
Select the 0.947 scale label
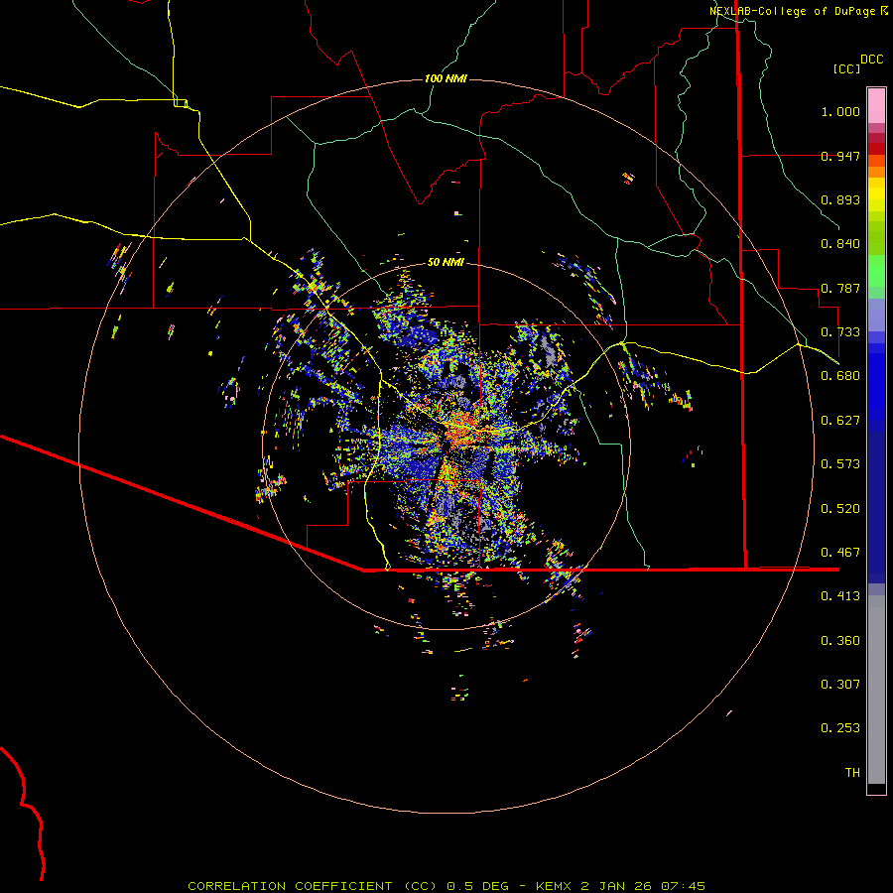(x=840, y=156)
